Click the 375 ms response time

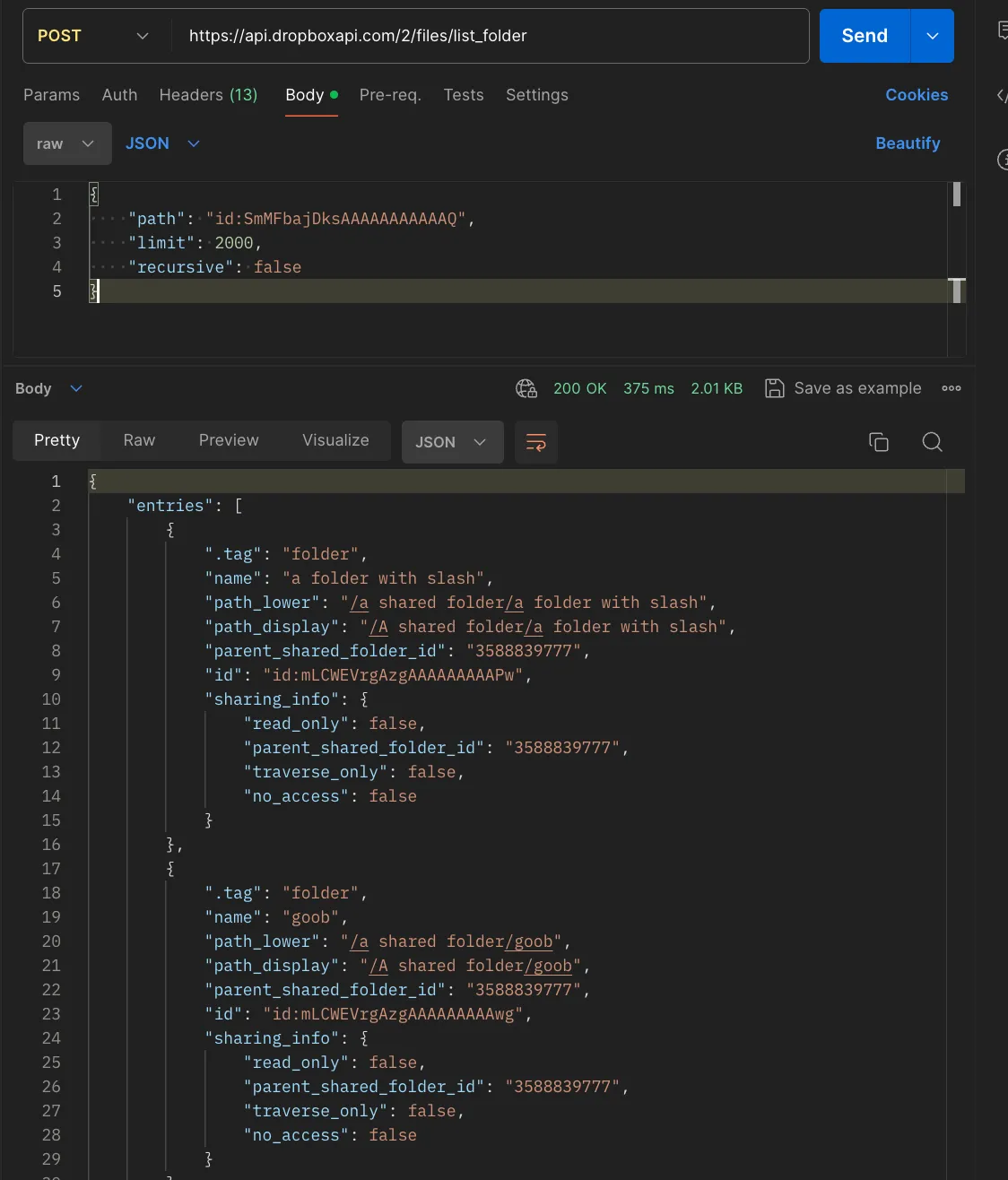[x=648, y=388]
